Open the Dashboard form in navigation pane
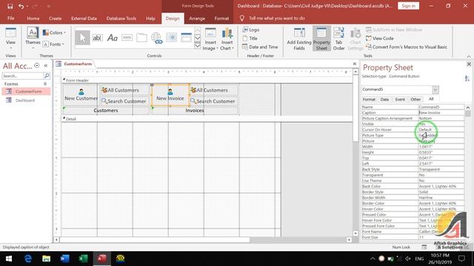This screenshot has height=266, width=474. 25,100
